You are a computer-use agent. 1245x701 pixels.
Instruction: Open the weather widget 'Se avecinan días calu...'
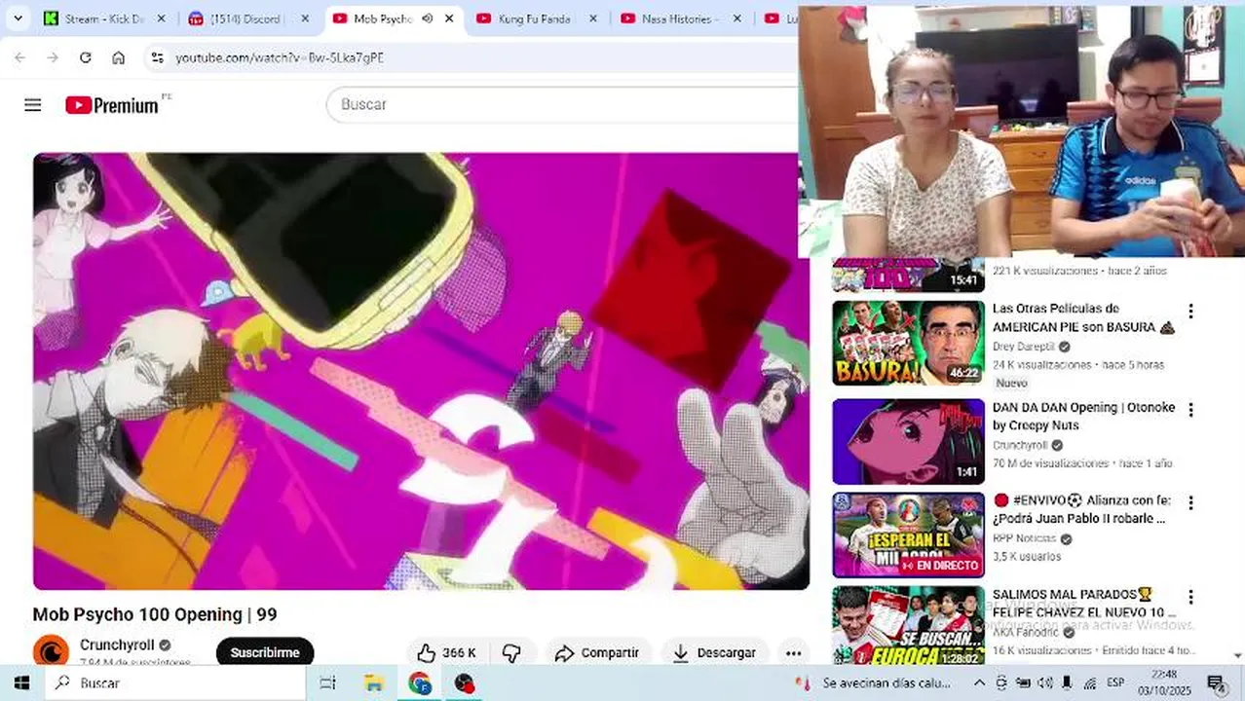(x=874, y=683)
